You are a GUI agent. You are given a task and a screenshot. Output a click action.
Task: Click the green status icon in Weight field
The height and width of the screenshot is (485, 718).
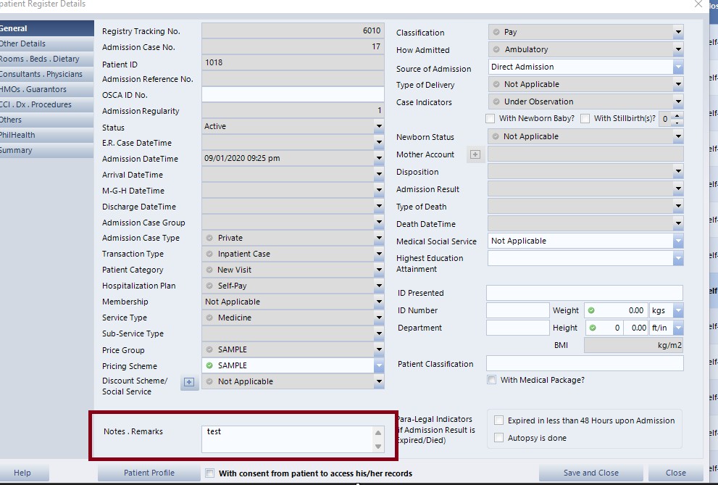(591, 310)
